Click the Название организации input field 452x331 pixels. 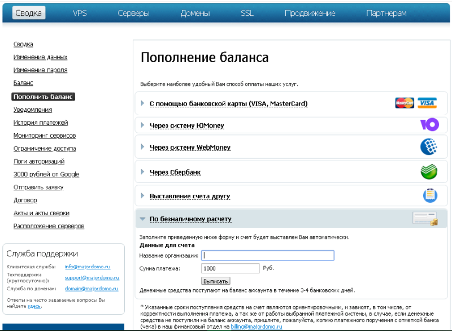267,255
